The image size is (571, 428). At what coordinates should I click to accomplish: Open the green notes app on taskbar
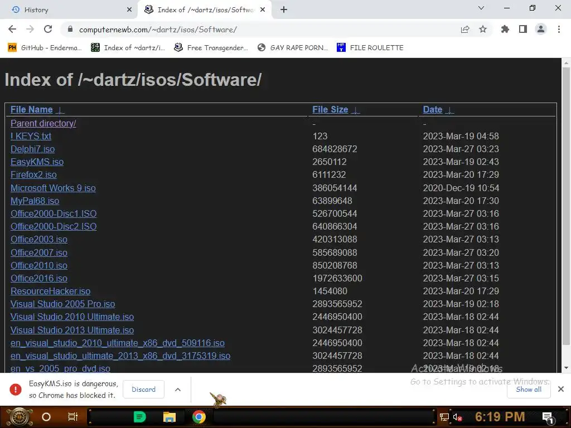click(x=139, y=417)
